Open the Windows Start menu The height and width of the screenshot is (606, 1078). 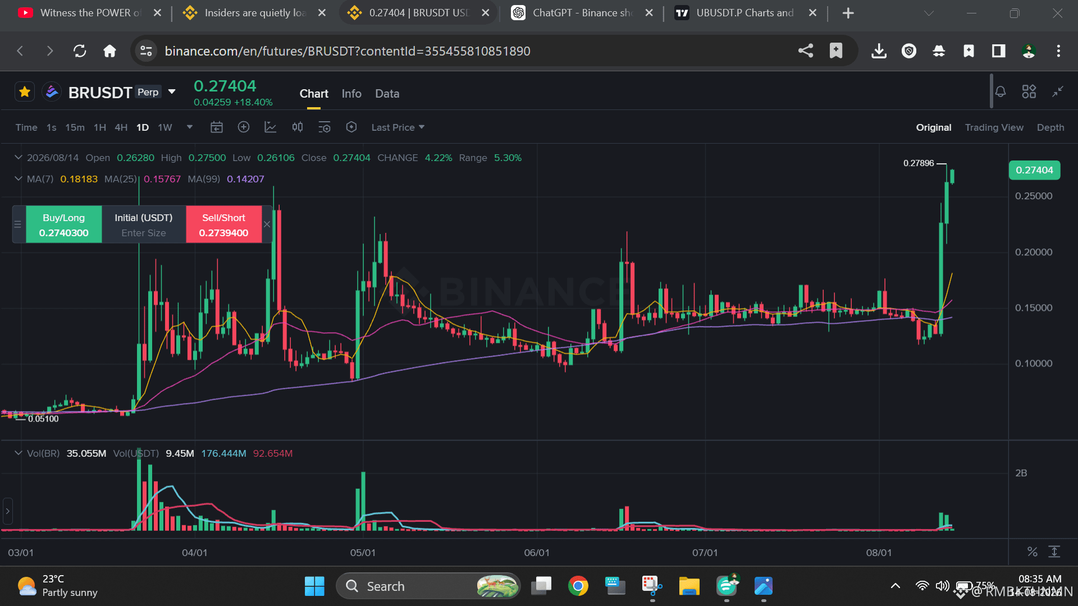pyautogui.click(x=314, y=586)
